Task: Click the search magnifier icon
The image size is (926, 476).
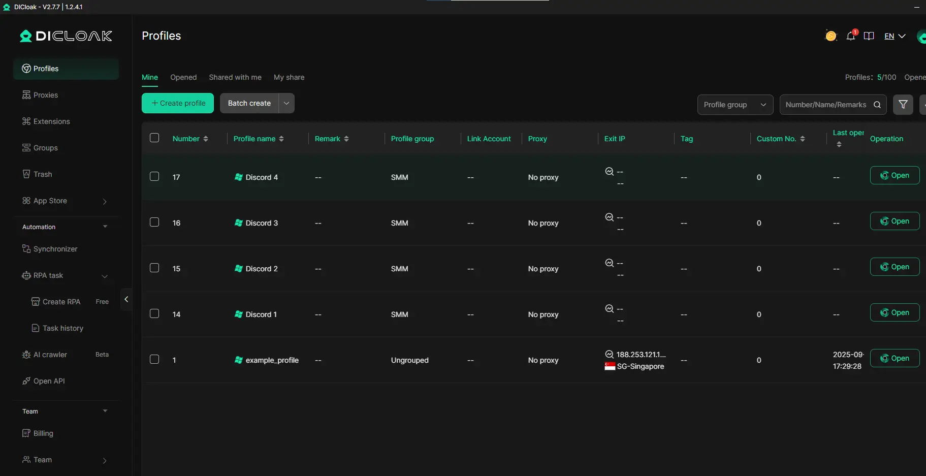Action: pyautogui.click(x=877, y=105)
